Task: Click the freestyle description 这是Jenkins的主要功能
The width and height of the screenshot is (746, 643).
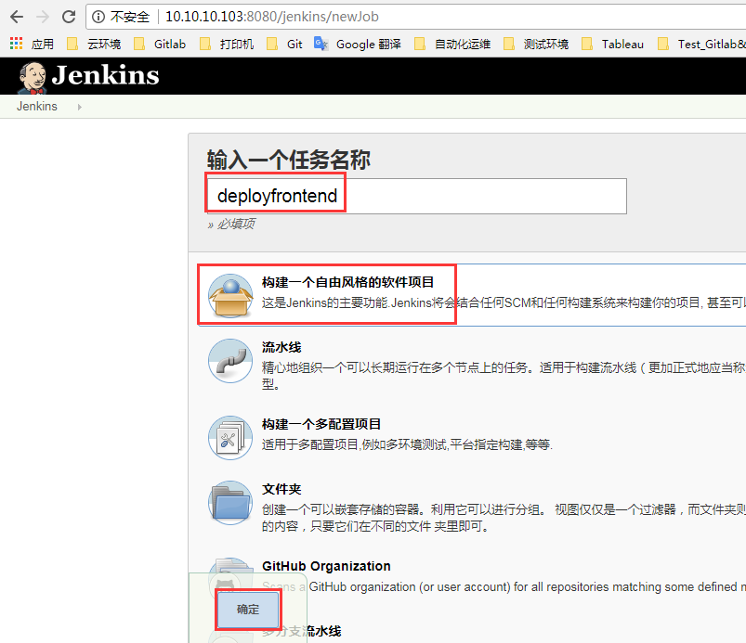Action: [x=504, y=303]
